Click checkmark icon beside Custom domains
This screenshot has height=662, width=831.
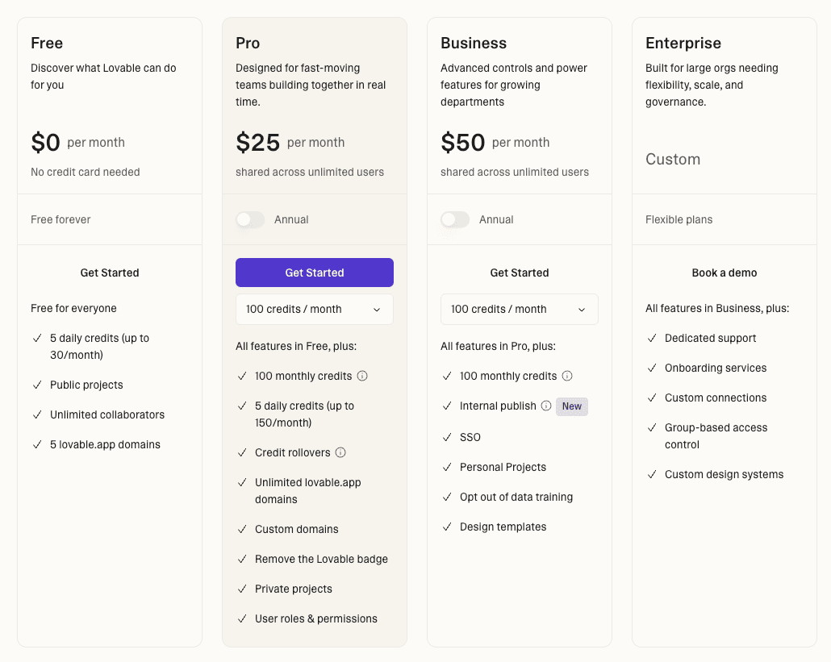click(x=242, y=529)
